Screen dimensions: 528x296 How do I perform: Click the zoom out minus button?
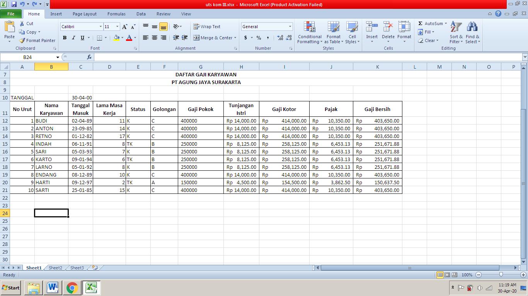pyautogui.click(x=479, y=275)
